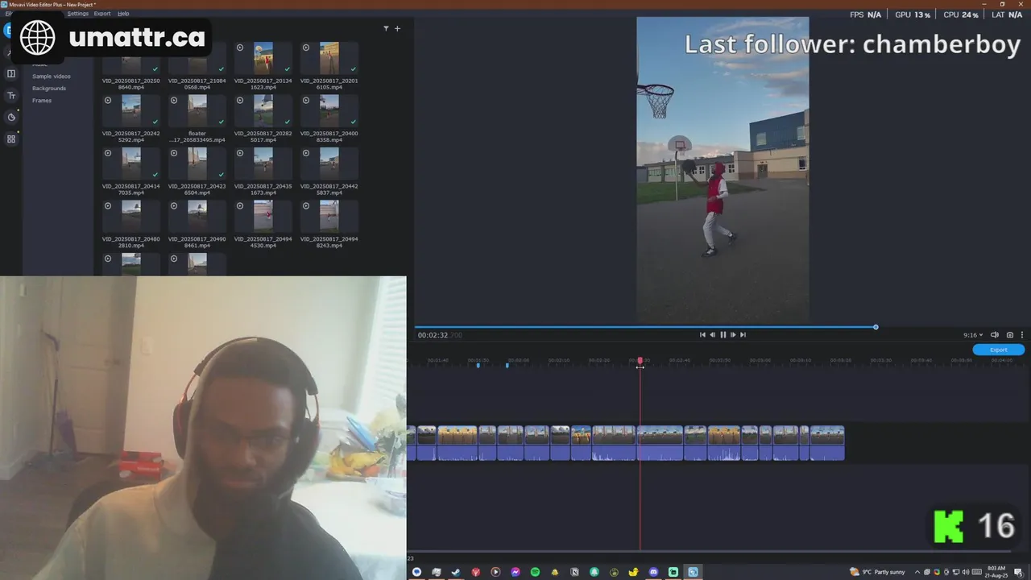The width and height of the screenshot is (1031, 580).
Task: Open the 9:16 aspect ratio dropdown
Action: (973, 335)
